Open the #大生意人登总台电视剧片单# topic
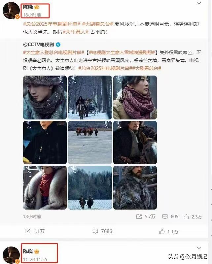 tap(53, 52)
